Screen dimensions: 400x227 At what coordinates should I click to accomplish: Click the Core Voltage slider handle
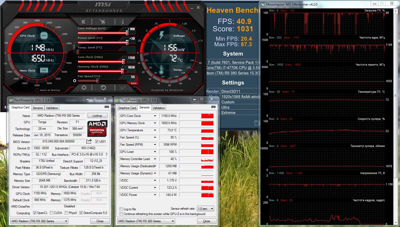pyautogui.click(x=127, y=33)
